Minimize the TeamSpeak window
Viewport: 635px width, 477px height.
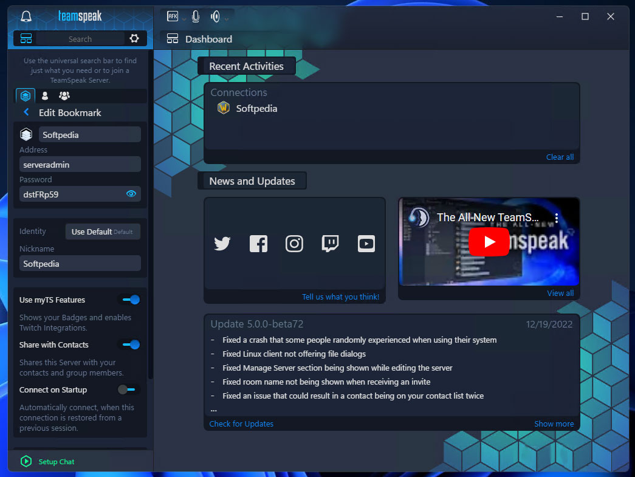pos(560,16)
